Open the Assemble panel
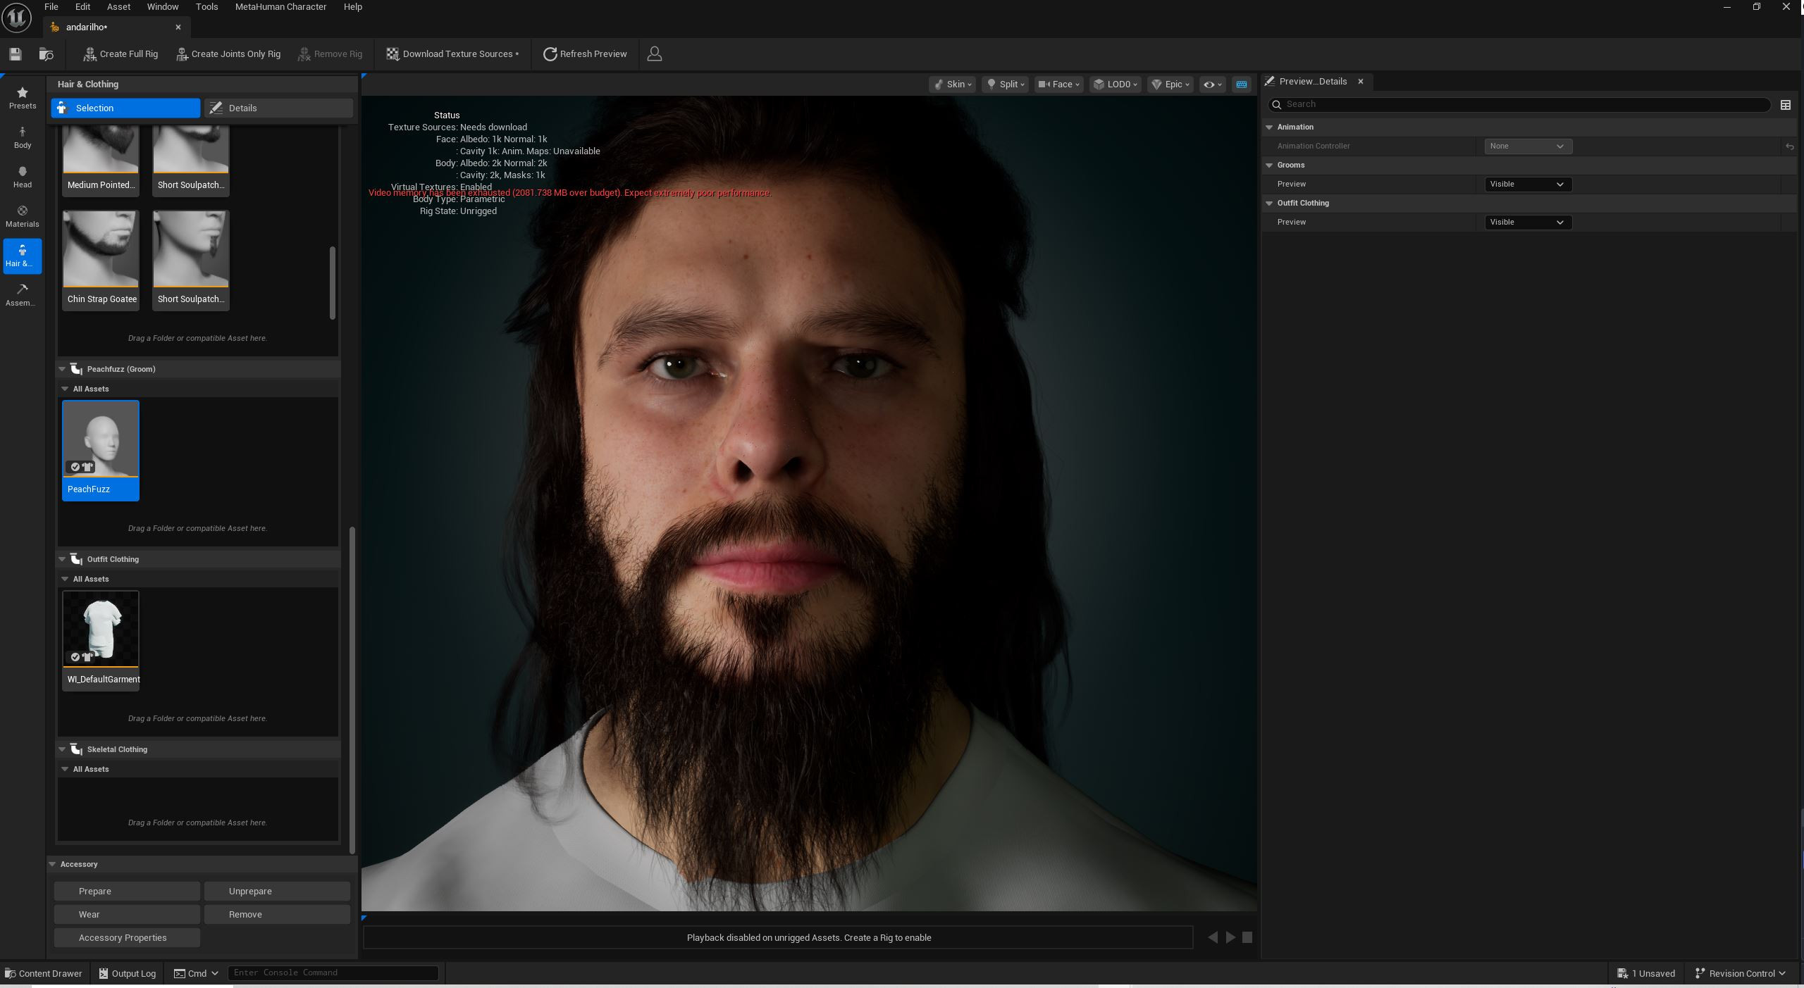The image size is (1804, 988). pyautogui.click(x=22, y=294)
